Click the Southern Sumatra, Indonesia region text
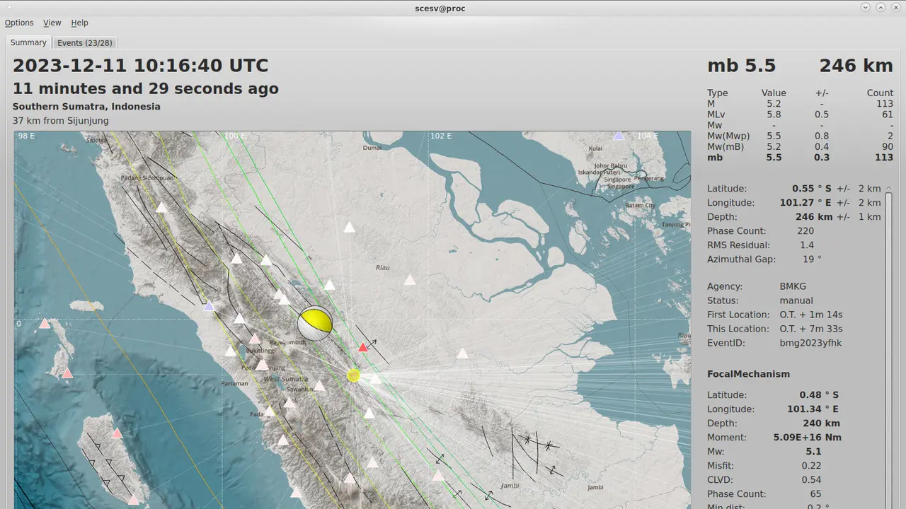The image size is (906, 509). coord(86,107)
